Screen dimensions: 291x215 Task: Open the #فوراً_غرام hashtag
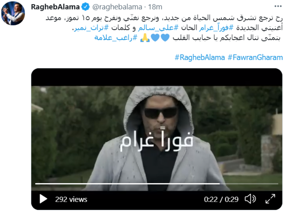pos(216,28)
